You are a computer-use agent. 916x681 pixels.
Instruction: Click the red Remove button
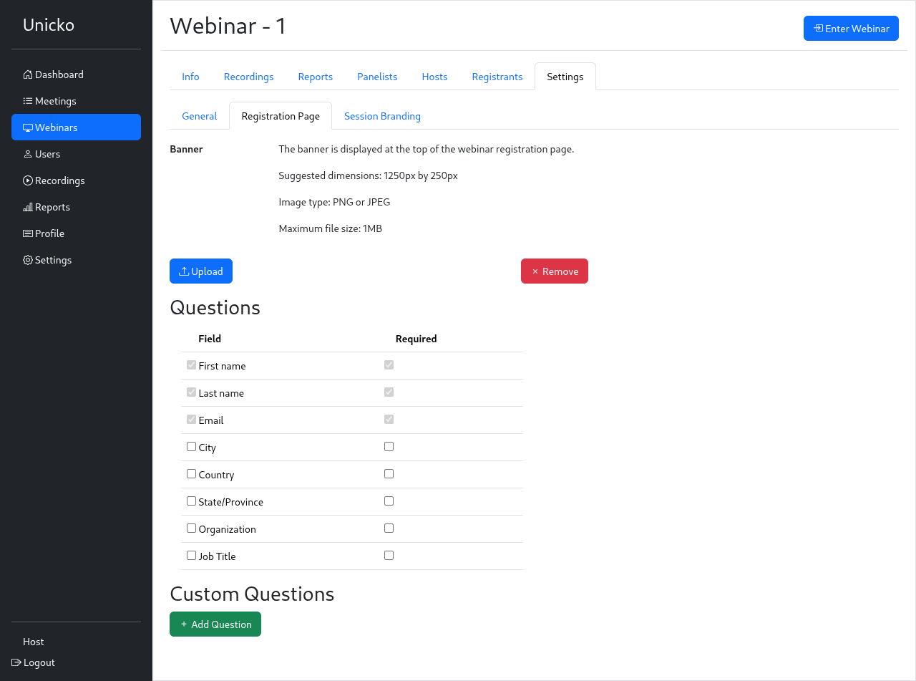click(555, 271)
